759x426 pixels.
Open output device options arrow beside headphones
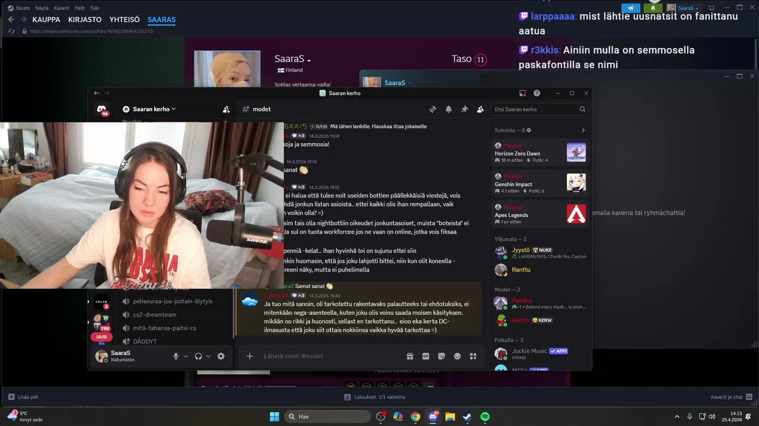208,356
